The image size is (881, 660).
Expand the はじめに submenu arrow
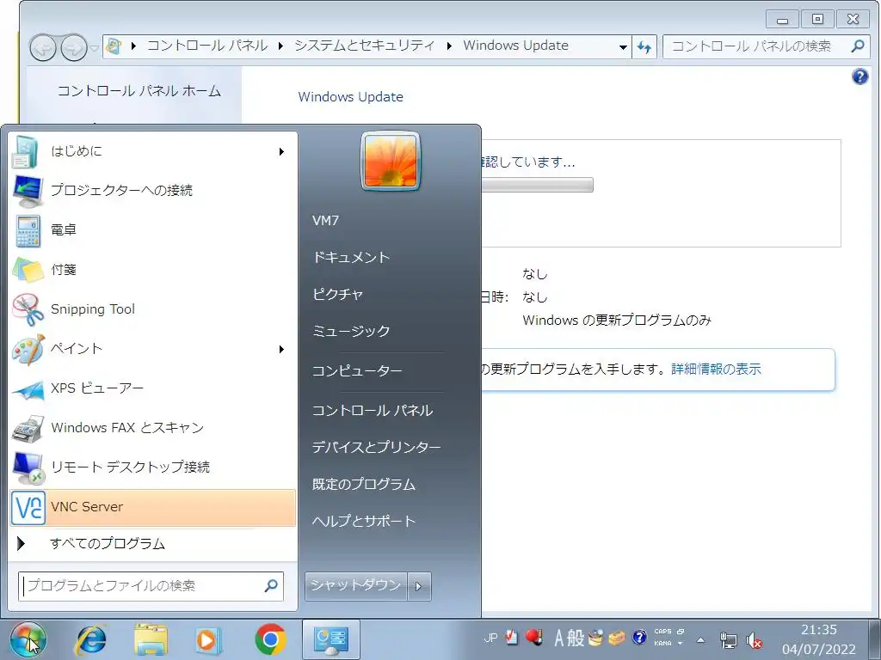pyautogui.click(x=281, y=151)
